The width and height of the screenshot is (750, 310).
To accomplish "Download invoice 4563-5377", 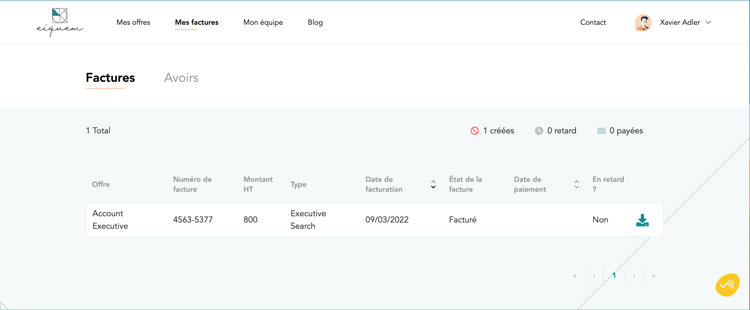I will tap(642, 220).
